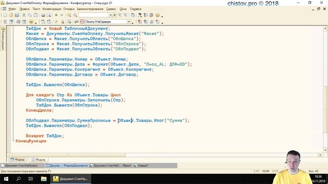The width and height of the screenshot is (328, 184).
Task: Click "ТабДок.Вывести(ОблШапка);" line
Action: pos(58,85)
